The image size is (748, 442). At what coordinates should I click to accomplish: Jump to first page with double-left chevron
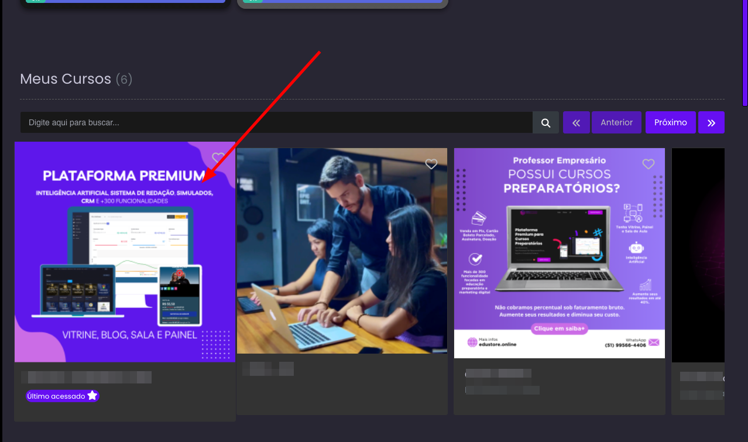[x=576, y=122]
